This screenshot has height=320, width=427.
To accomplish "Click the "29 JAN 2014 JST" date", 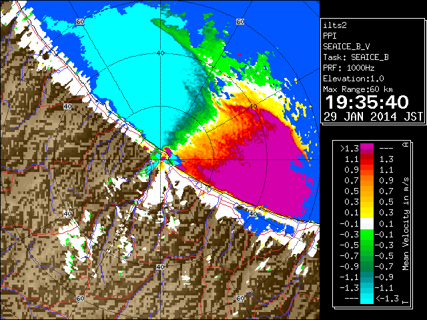I will 373,117.
